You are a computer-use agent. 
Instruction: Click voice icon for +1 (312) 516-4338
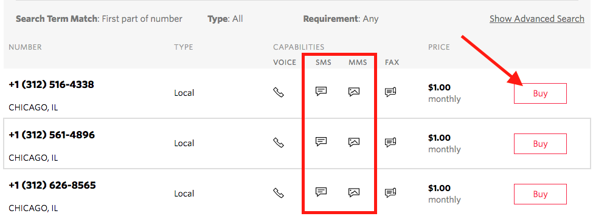click(x=279, y=92)
